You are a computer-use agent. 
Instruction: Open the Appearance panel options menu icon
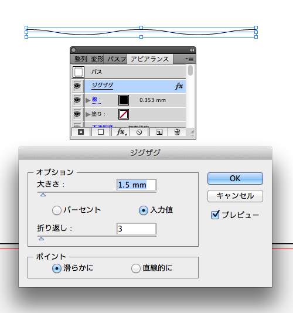[189, 59]
